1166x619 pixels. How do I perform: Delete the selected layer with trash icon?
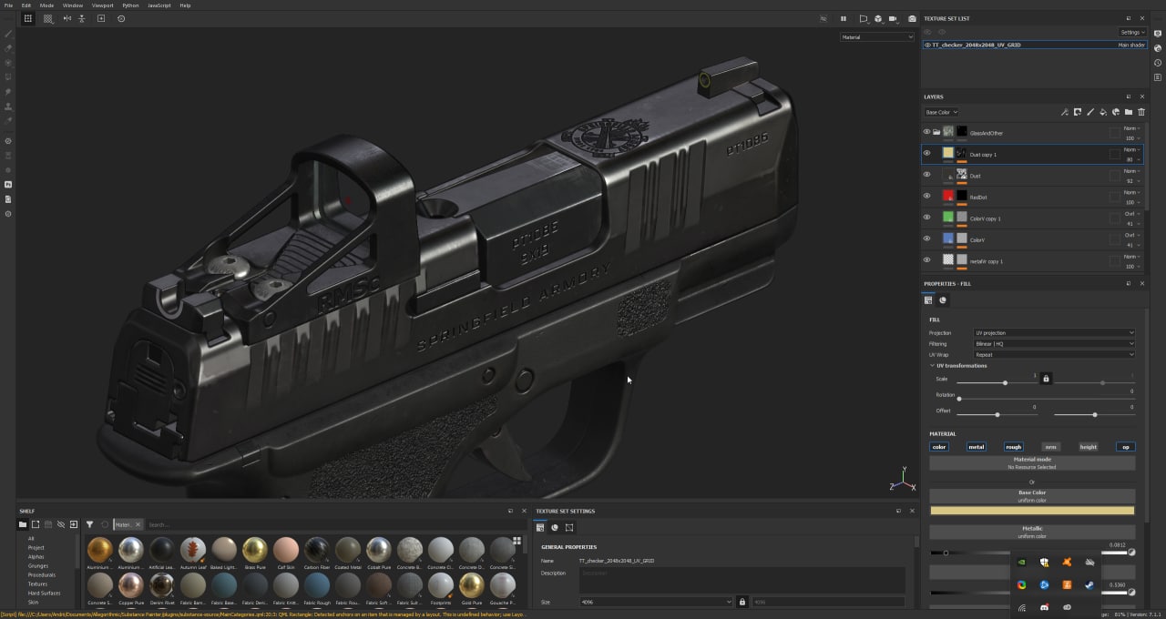click(1140, 112)
